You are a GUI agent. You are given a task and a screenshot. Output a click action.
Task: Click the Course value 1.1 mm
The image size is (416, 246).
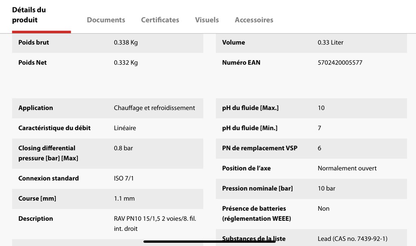[124, 199]
